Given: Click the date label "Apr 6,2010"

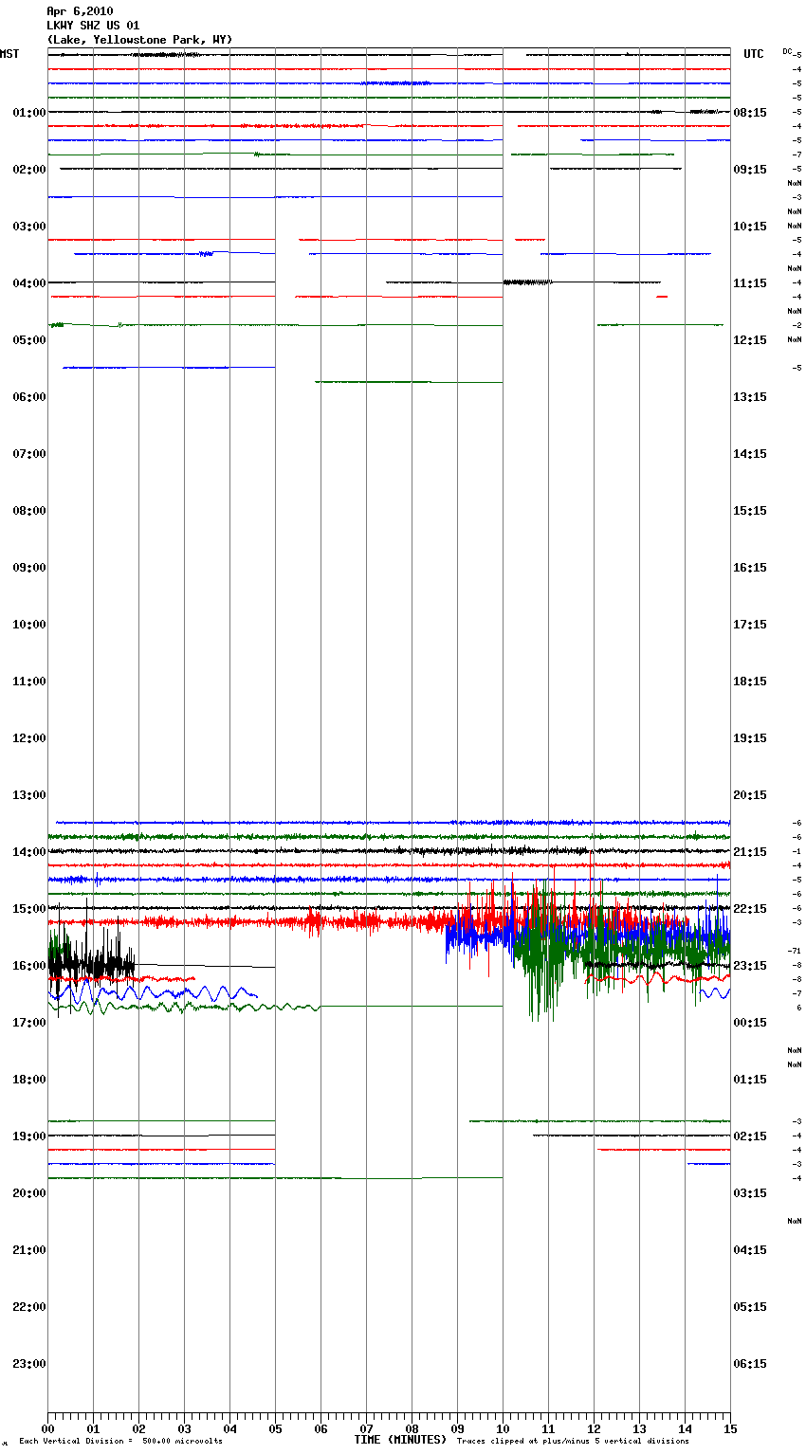Looking at the screenshot, I should (x=80, y=11).
